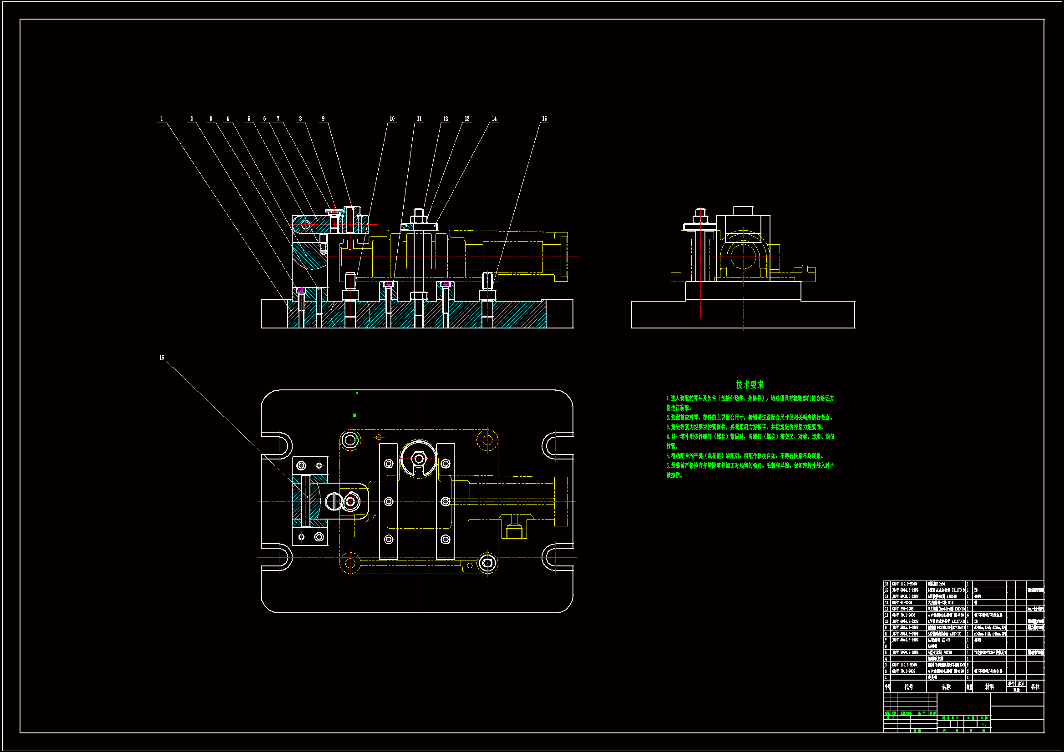The image size is (1064, 752).
Task: Click the slotted washer circle in top view
Action: [419, 459]
